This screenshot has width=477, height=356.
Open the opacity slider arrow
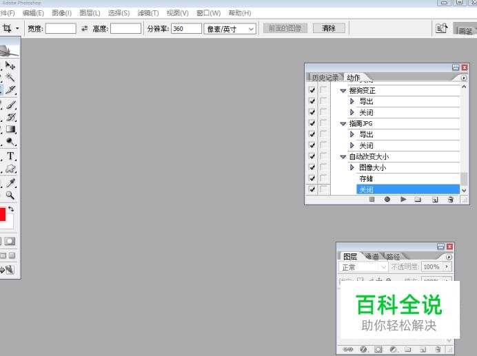[x=447, y=266]
